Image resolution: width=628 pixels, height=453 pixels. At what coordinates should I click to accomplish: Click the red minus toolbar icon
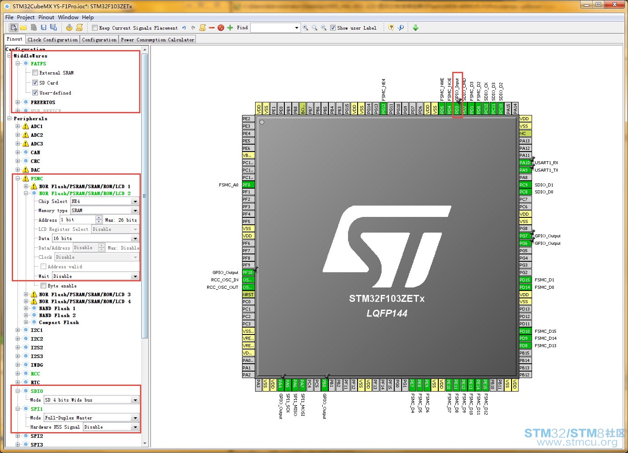click(x=212, y=28)
